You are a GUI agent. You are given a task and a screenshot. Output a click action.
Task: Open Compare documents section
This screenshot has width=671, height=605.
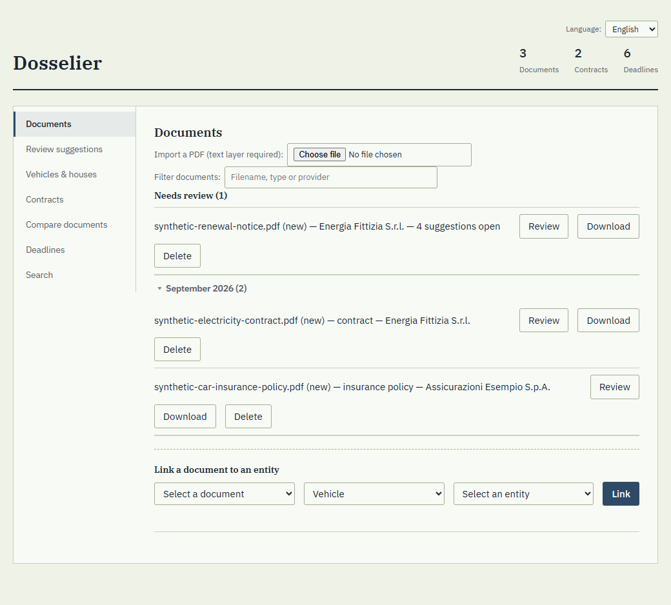(x=75, y=225)
